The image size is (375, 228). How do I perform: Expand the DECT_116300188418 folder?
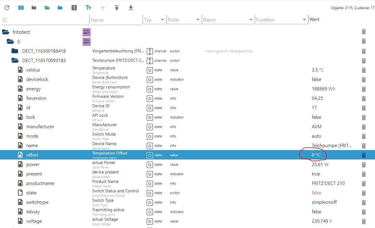(15, 51)
